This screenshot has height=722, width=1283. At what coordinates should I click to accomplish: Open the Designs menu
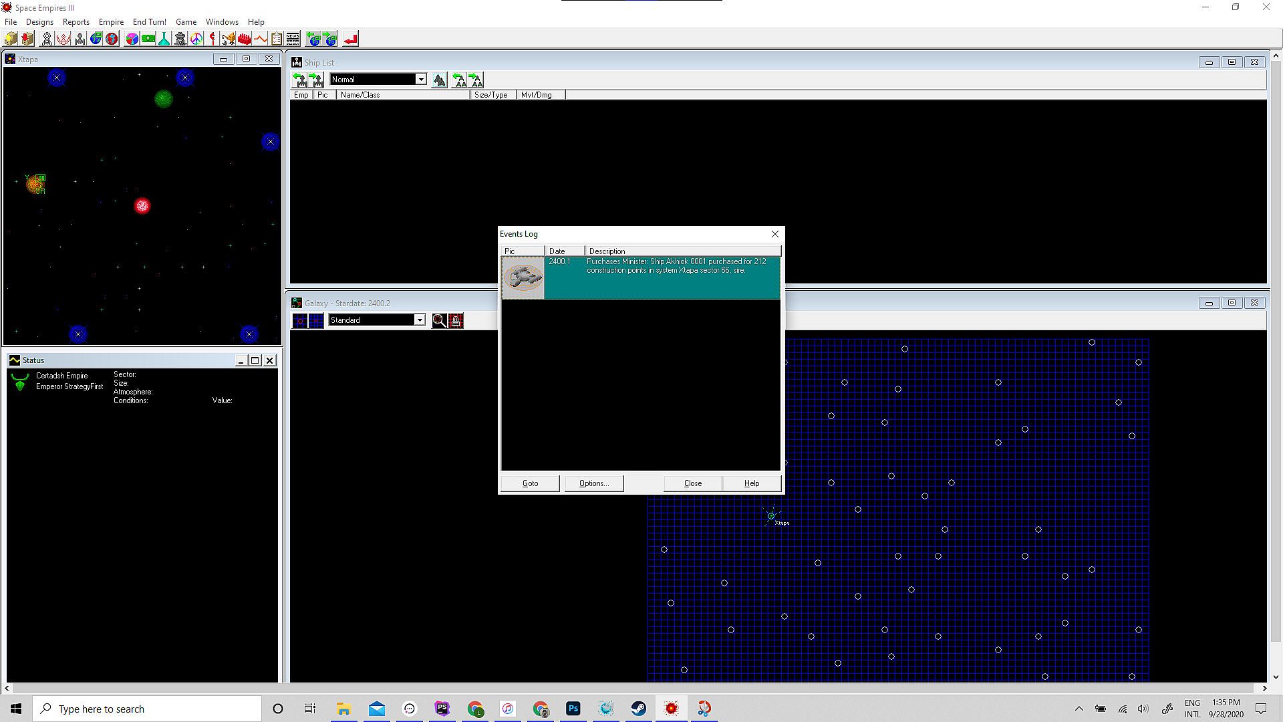(39, 22)
